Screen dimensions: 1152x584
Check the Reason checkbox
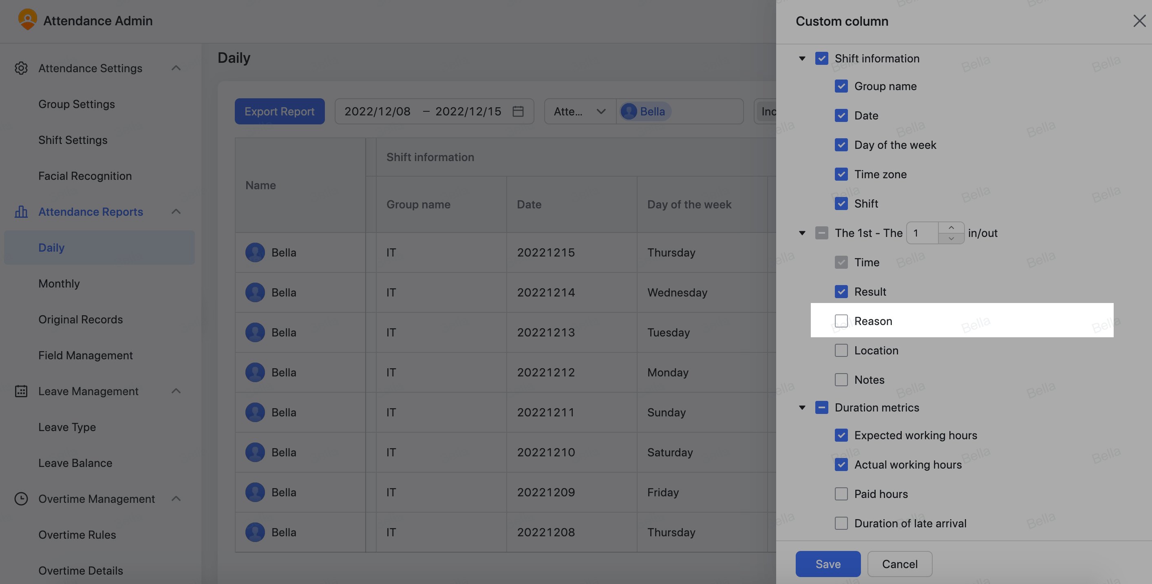coord(841,321)
